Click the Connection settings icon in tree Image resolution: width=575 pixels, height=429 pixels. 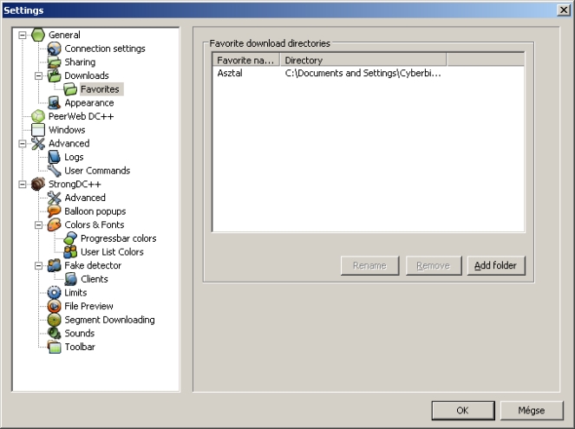click(55, 49)
